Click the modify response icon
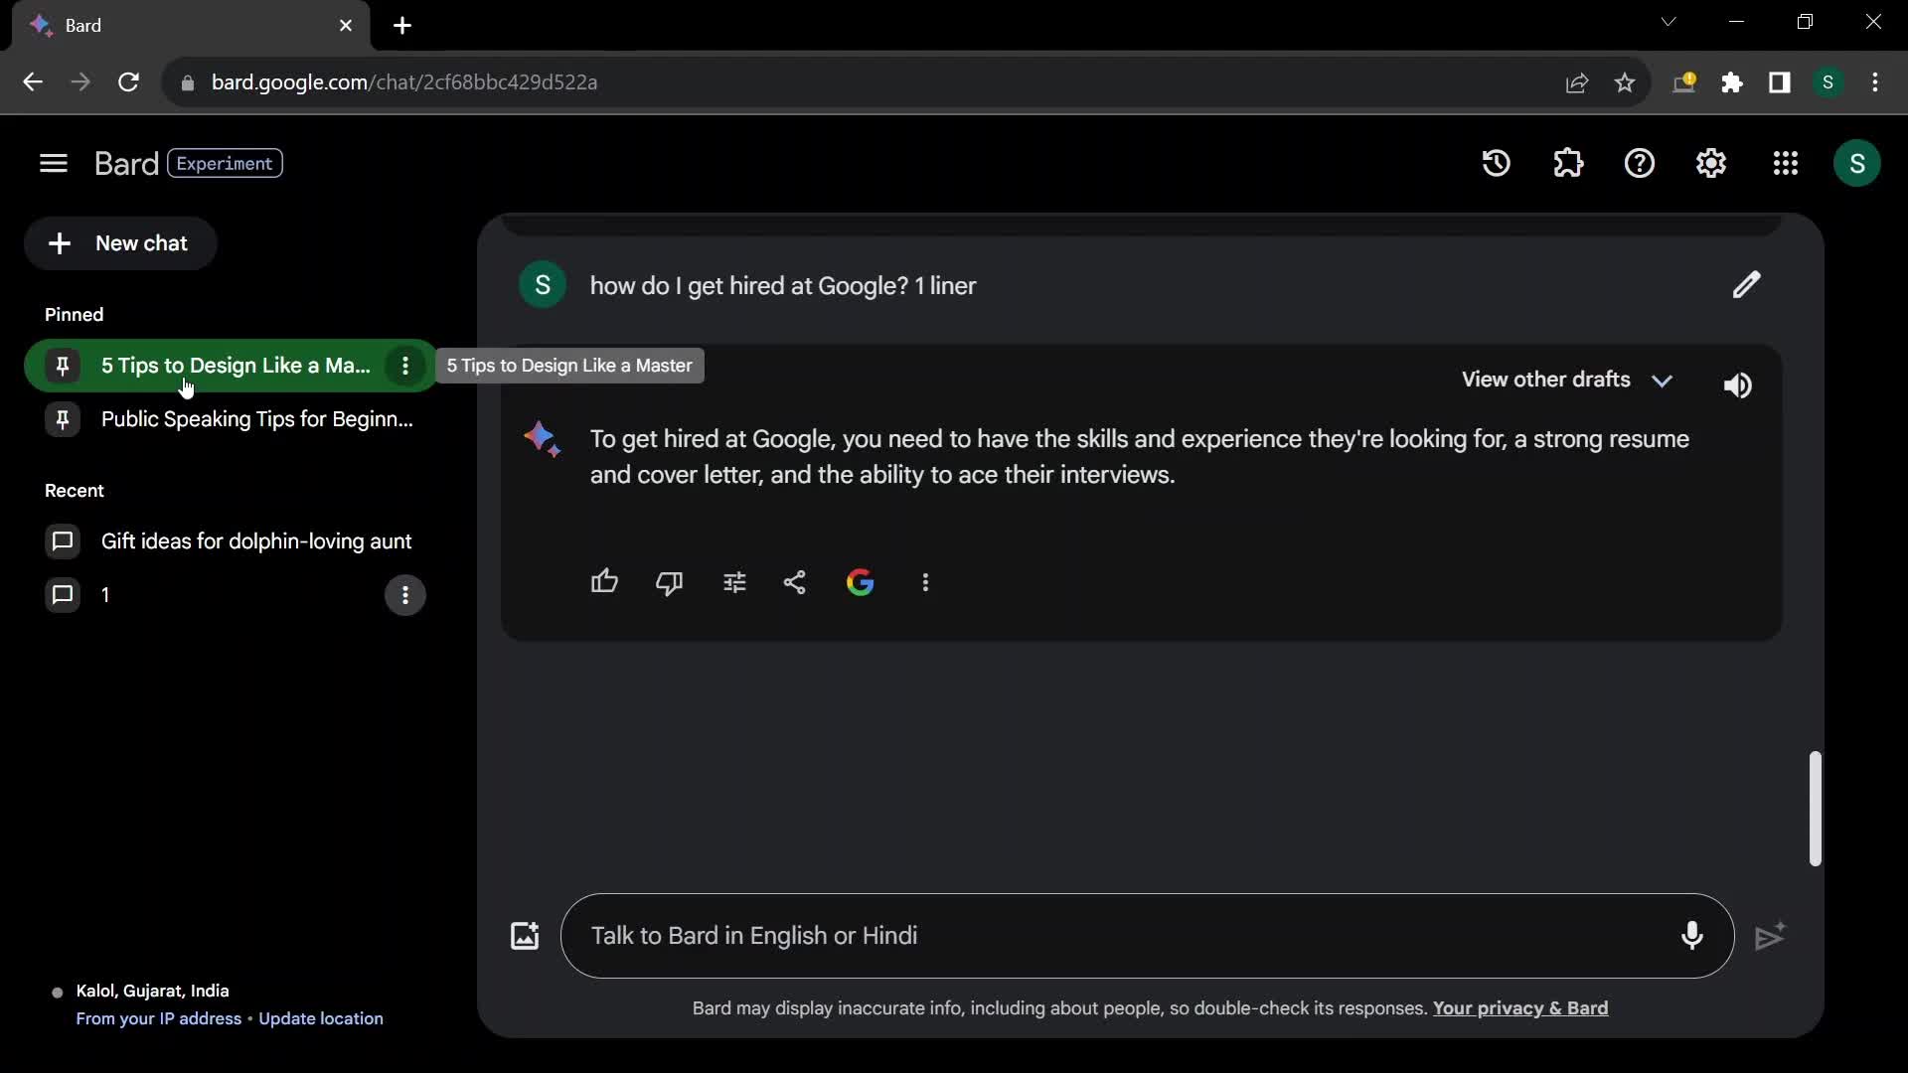Viewport: 1908px width, 1073px height. click(735, 581)
